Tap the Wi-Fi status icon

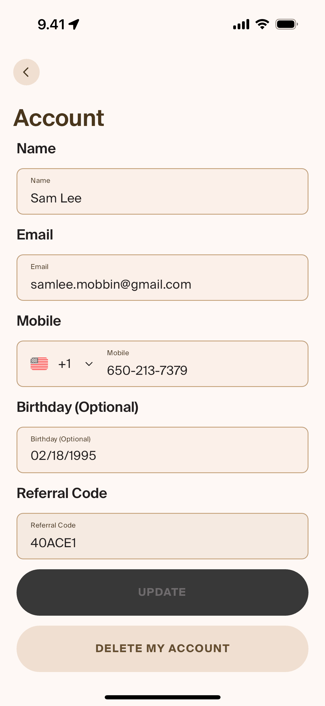pyautogui.click(x=262, y=24)
